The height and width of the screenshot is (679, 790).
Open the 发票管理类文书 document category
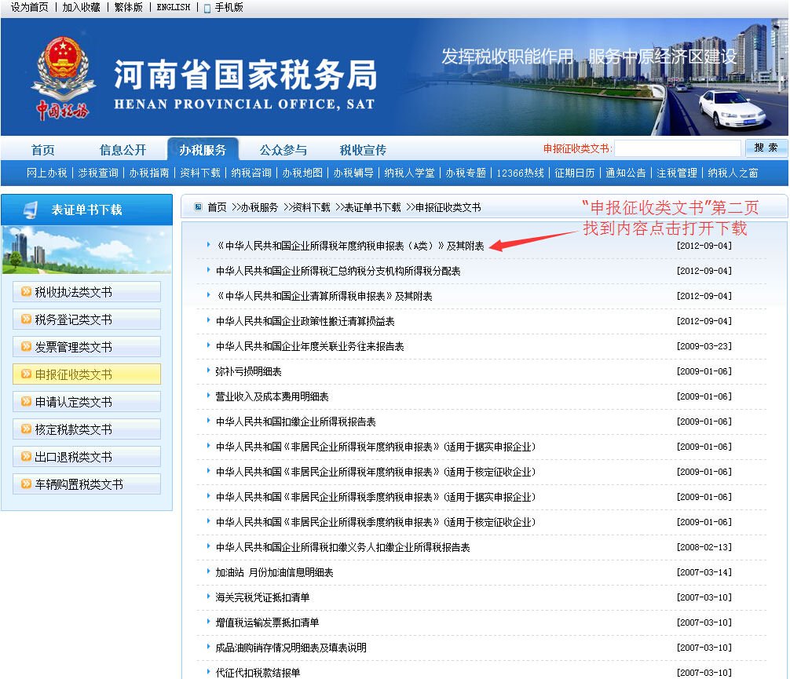pyautogui.click(x=86, y=346)
